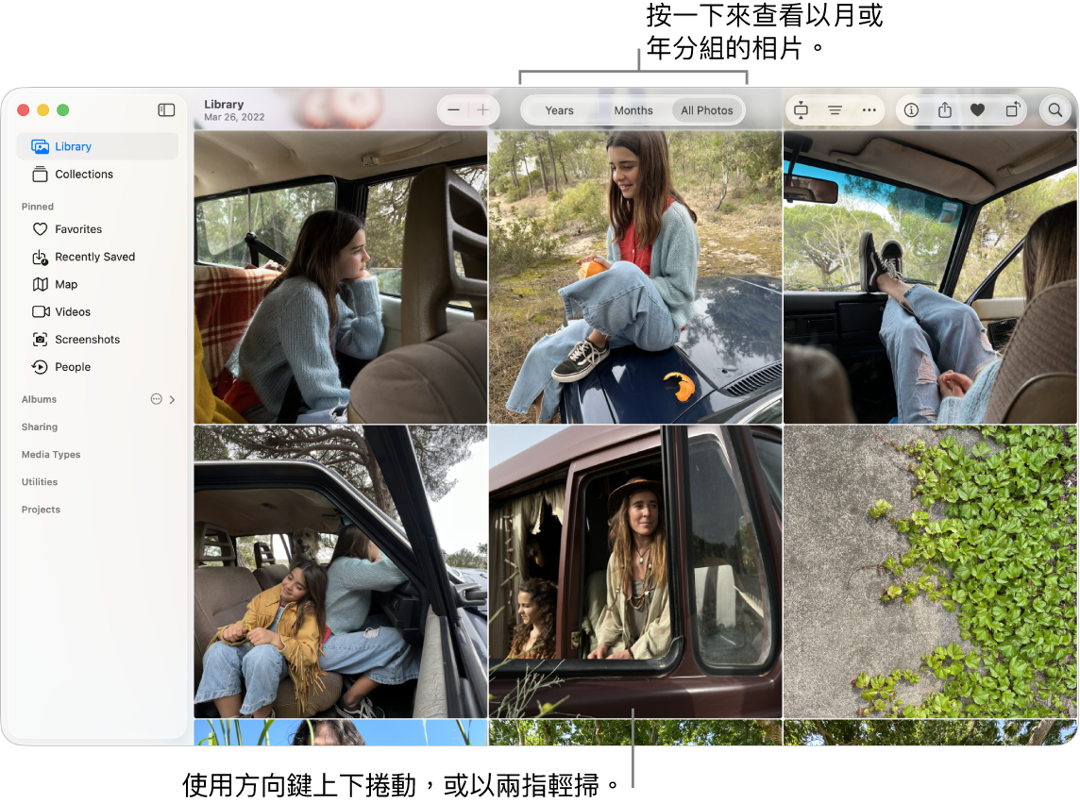Select photo of green ivy on wall

click(930, 572)
